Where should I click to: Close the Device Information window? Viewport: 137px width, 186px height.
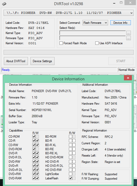click(x=128, y=78)
